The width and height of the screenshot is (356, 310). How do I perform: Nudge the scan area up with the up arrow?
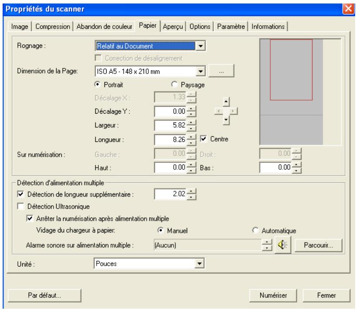(226, 102)
